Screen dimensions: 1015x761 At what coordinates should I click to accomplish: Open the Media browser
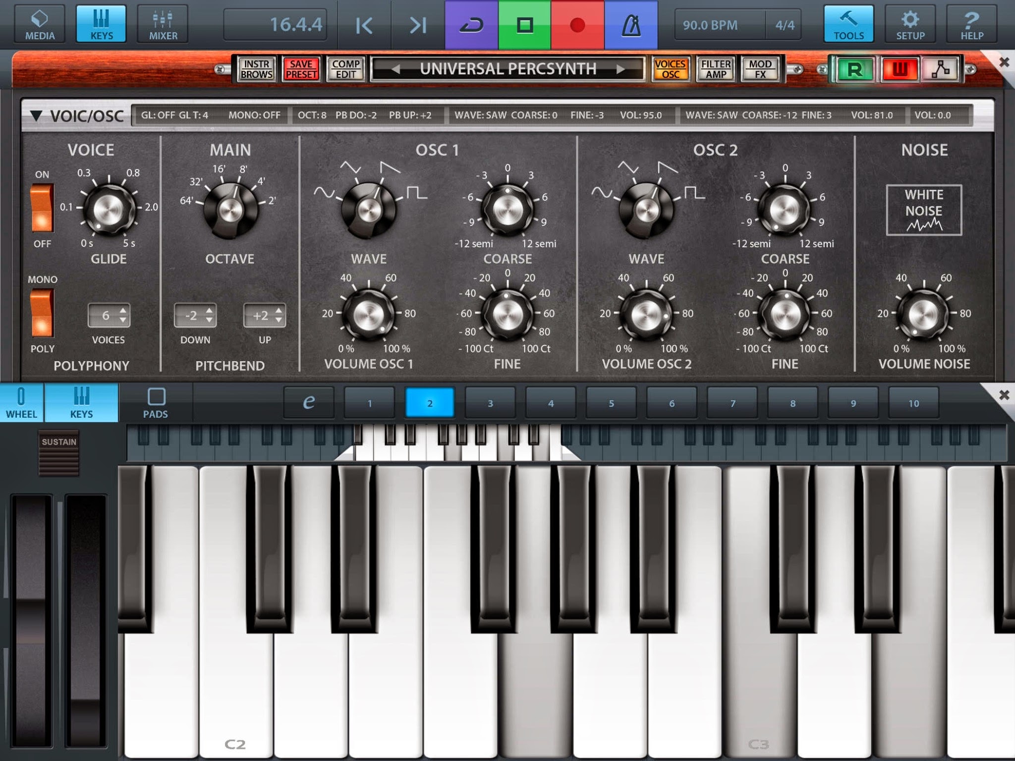coord(40,24)
